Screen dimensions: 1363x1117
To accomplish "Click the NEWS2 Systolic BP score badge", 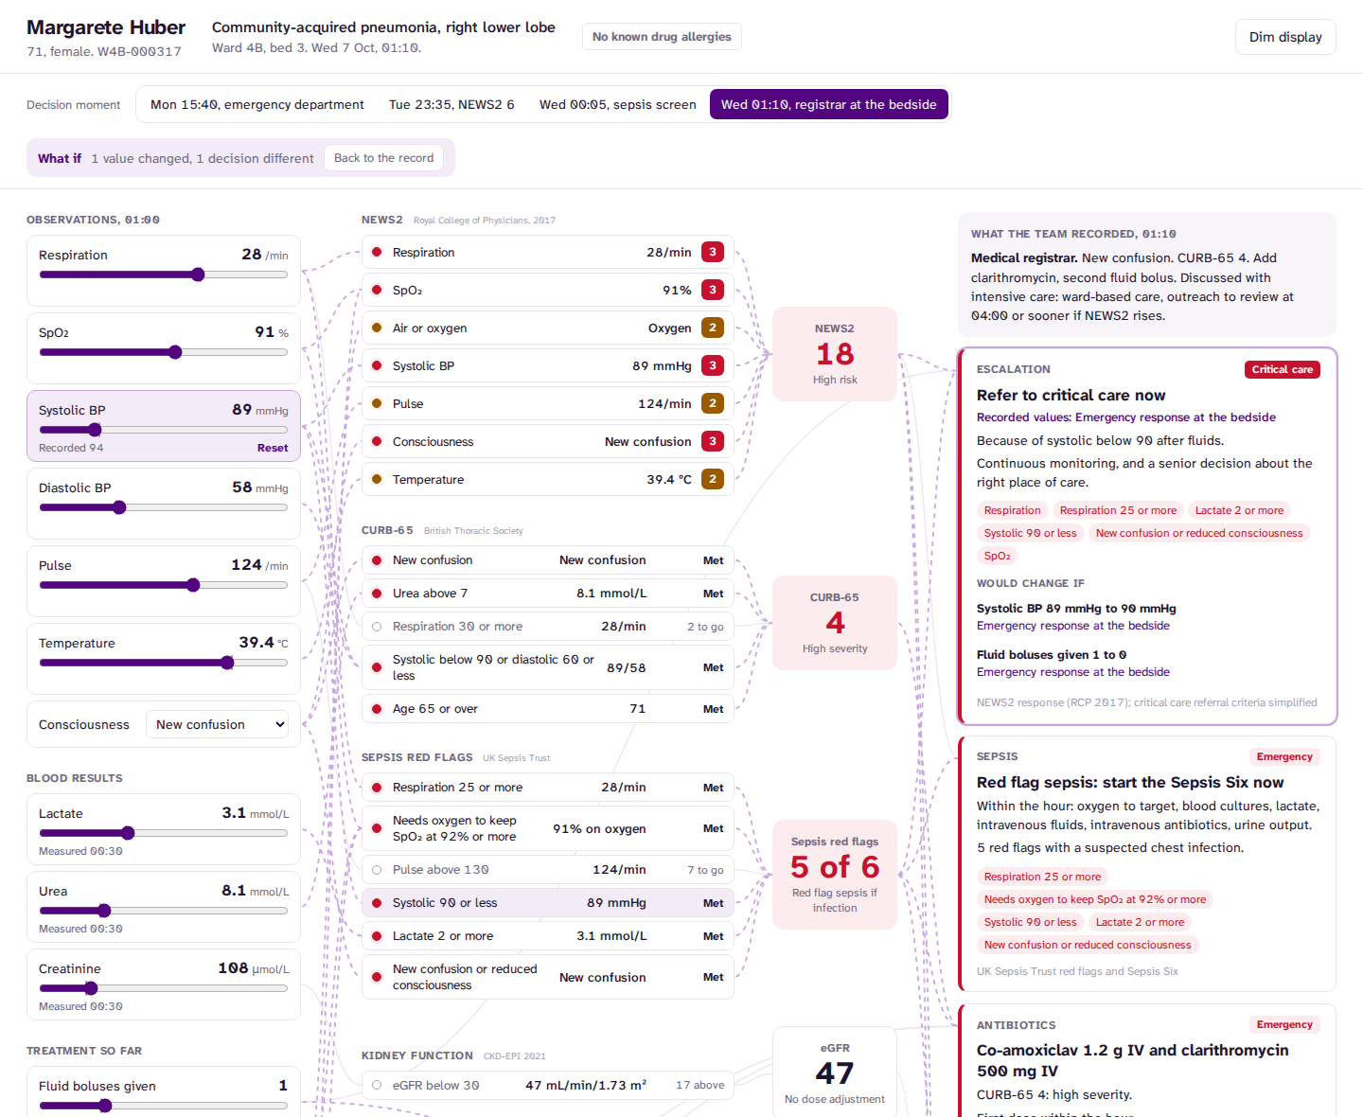I will (x=713, y=365).
